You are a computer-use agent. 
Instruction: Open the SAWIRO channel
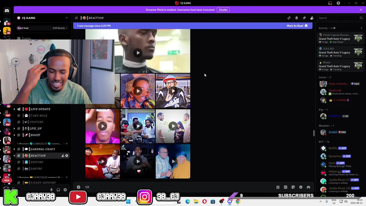pos(42,169)
